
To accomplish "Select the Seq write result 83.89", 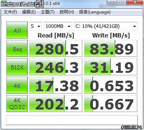I will coord(111,48).
